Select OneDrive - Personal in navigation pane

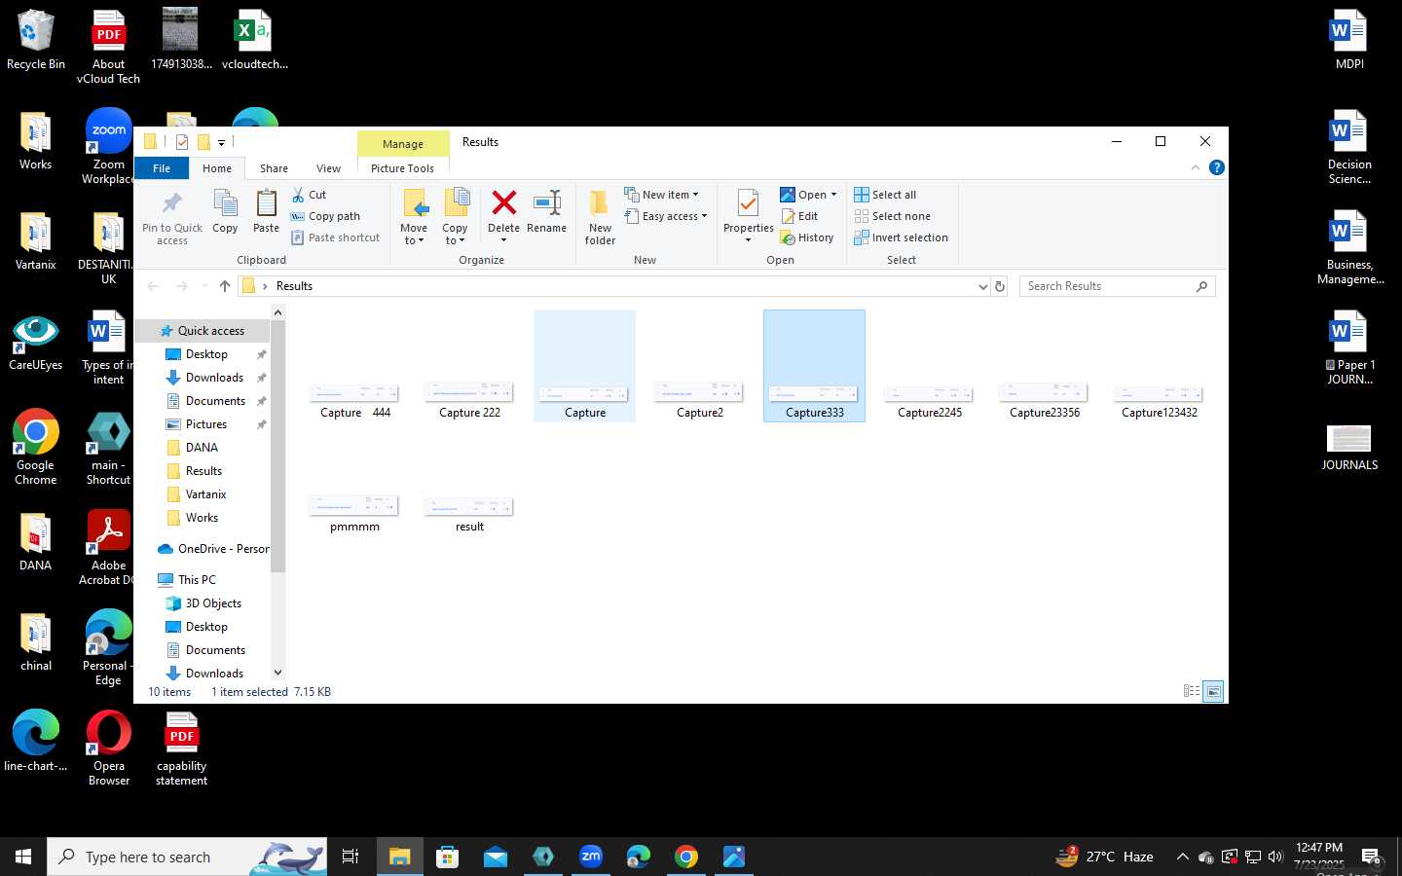pos(213,549)
